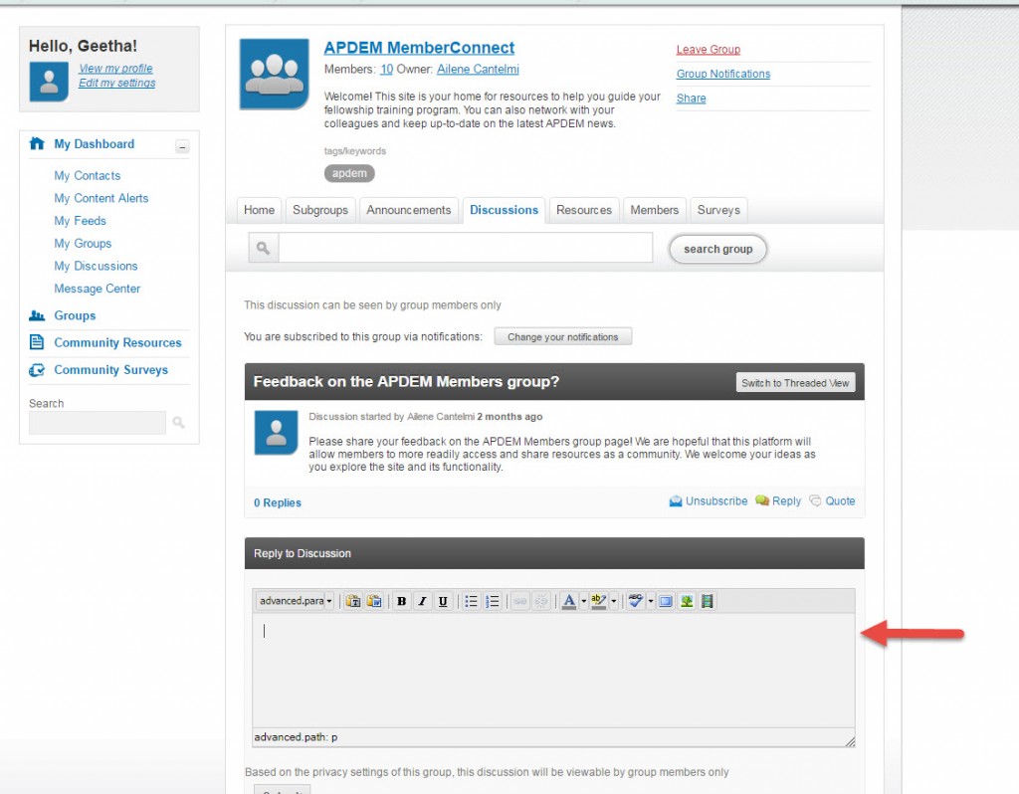Open My Feeds in sidebar
Viewport: 1019px width, 794px height.
click(x=80, y=221)
